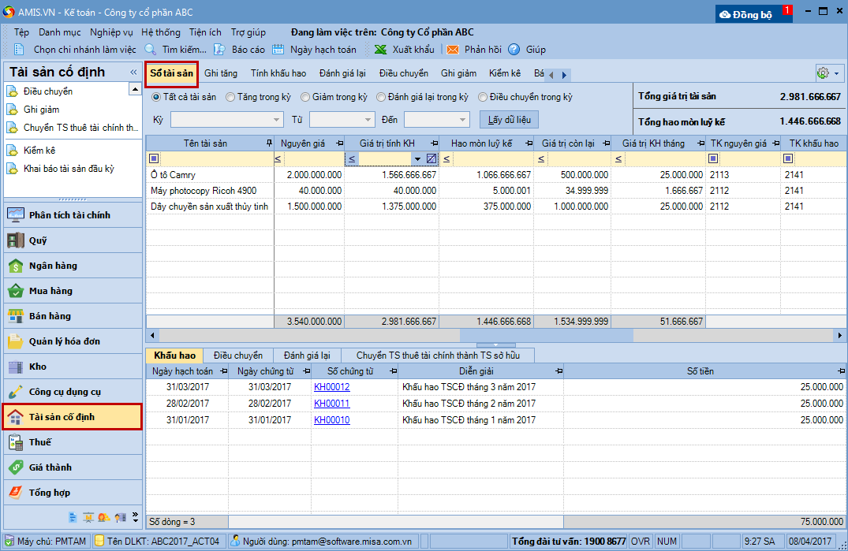Open the Giúp help question icon

click(x=514, y=50)
